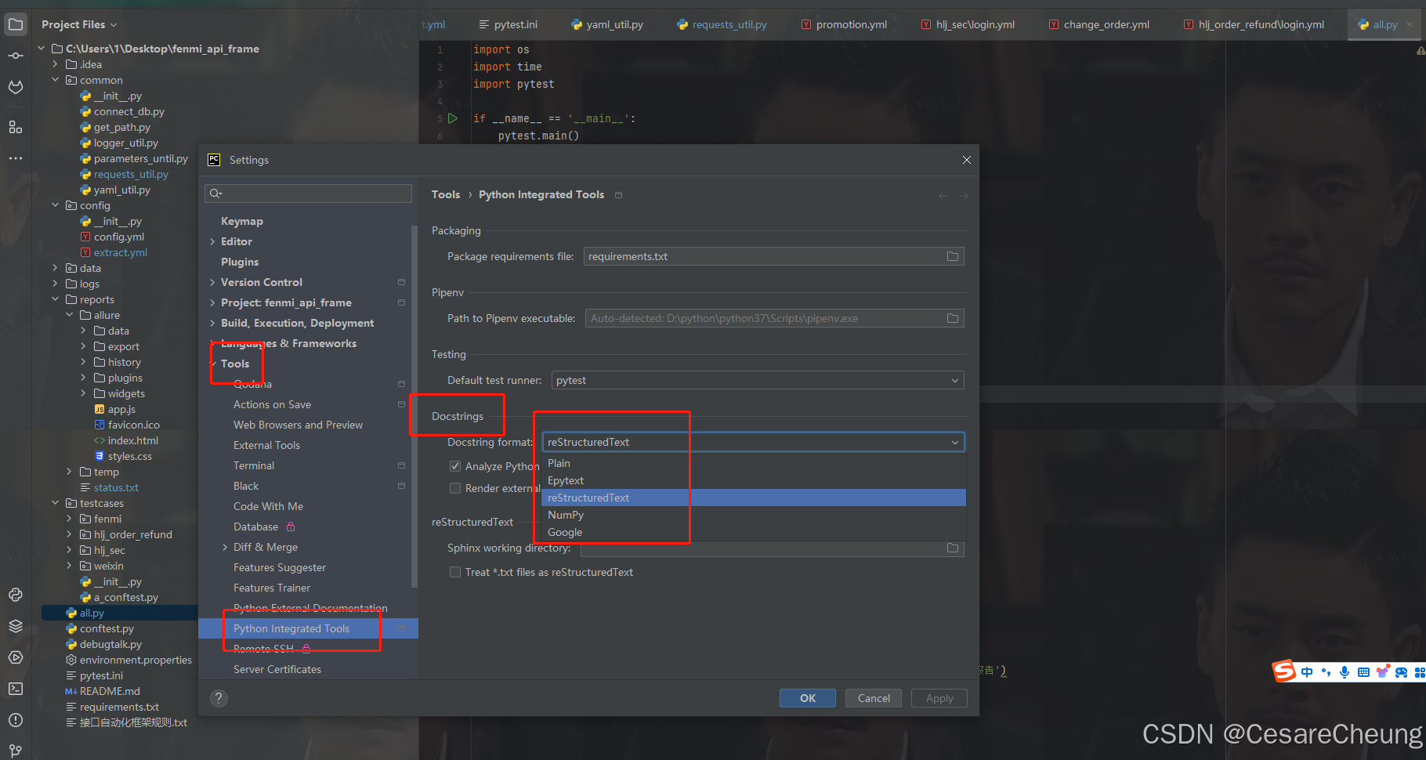Click the soft keyboard icon in IME toolbar
The width and height of the screenshot is (1426, 760).
1363,672
